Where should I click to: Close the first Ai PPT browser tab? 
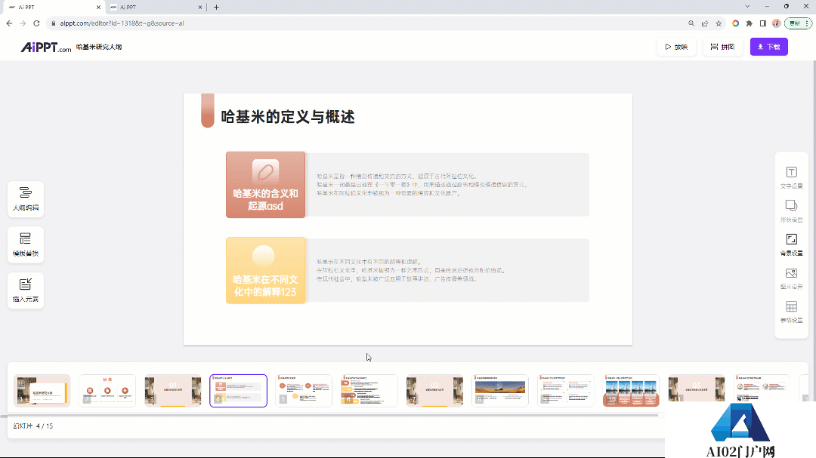(98, 8)
